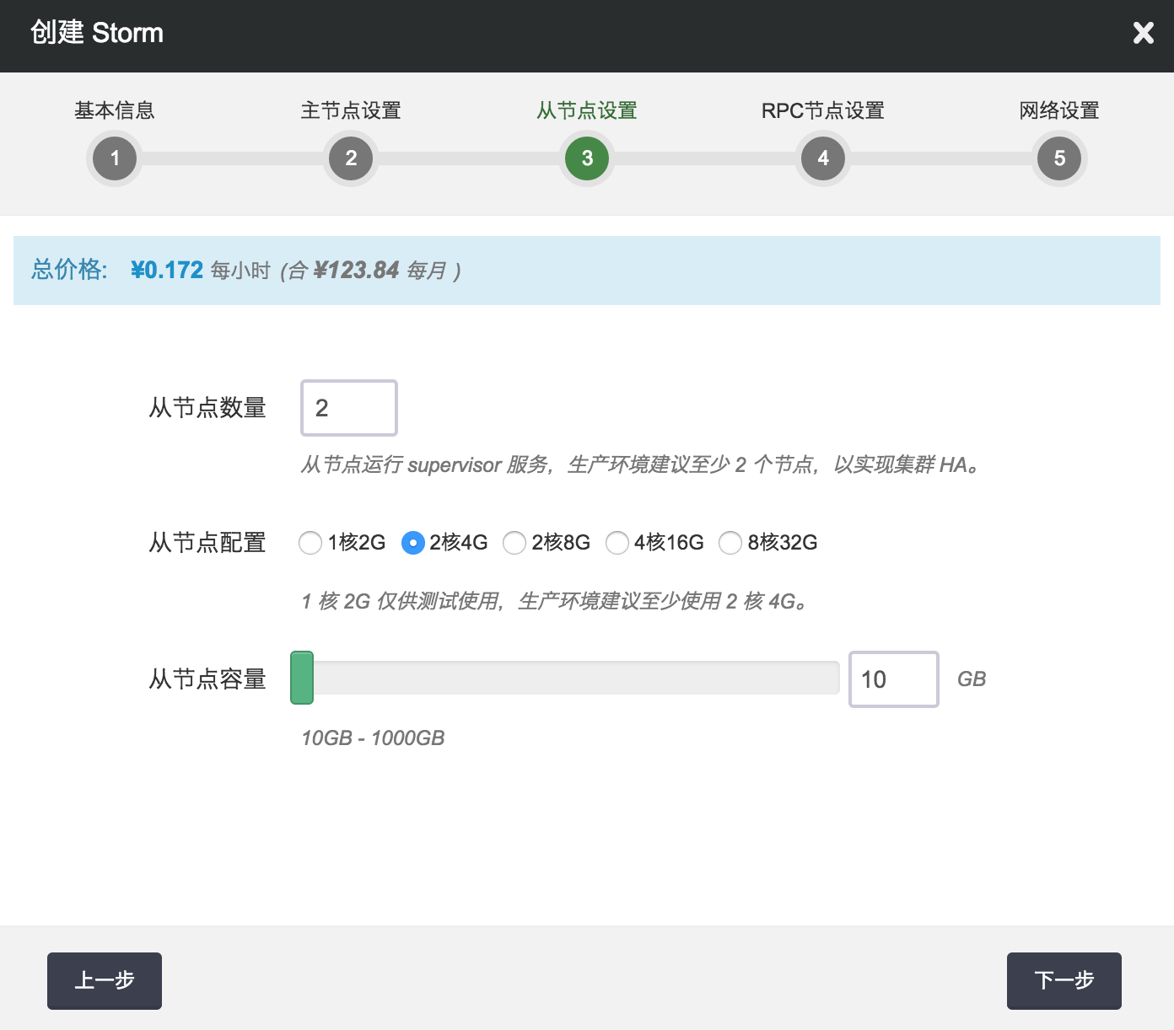Pick the 4核16G radio option
The height and width of the screenshot is (1030, 1174).
point(617,543)
